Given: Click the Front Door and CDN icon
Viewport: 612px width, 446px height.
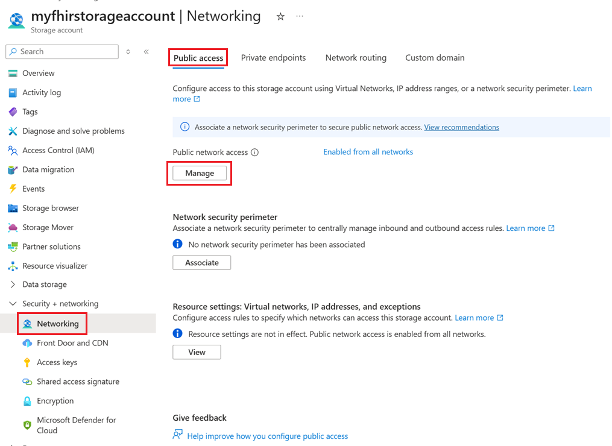Looking at the screenshot, I should [27, 343].
